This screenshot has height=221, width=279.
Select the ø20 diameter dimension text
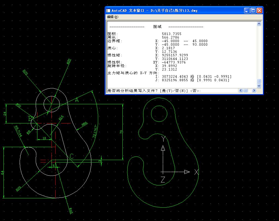click(69, 62)
